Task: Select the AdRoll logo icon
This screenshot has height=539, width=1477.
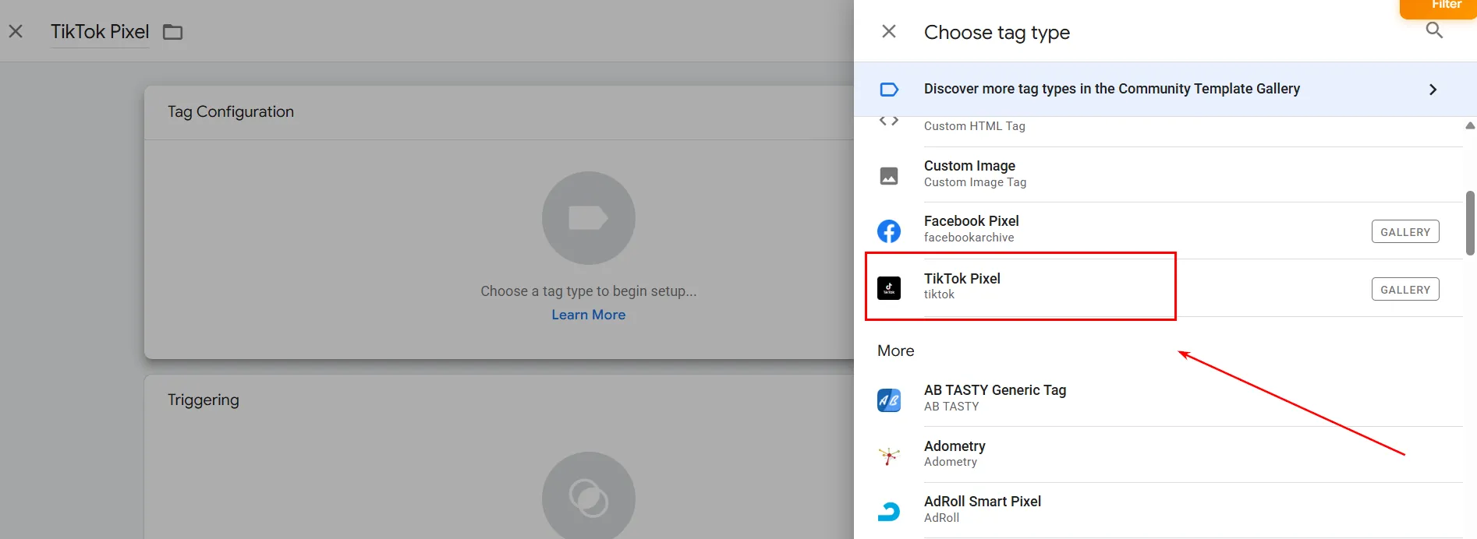Action: [x=889, y=512]
